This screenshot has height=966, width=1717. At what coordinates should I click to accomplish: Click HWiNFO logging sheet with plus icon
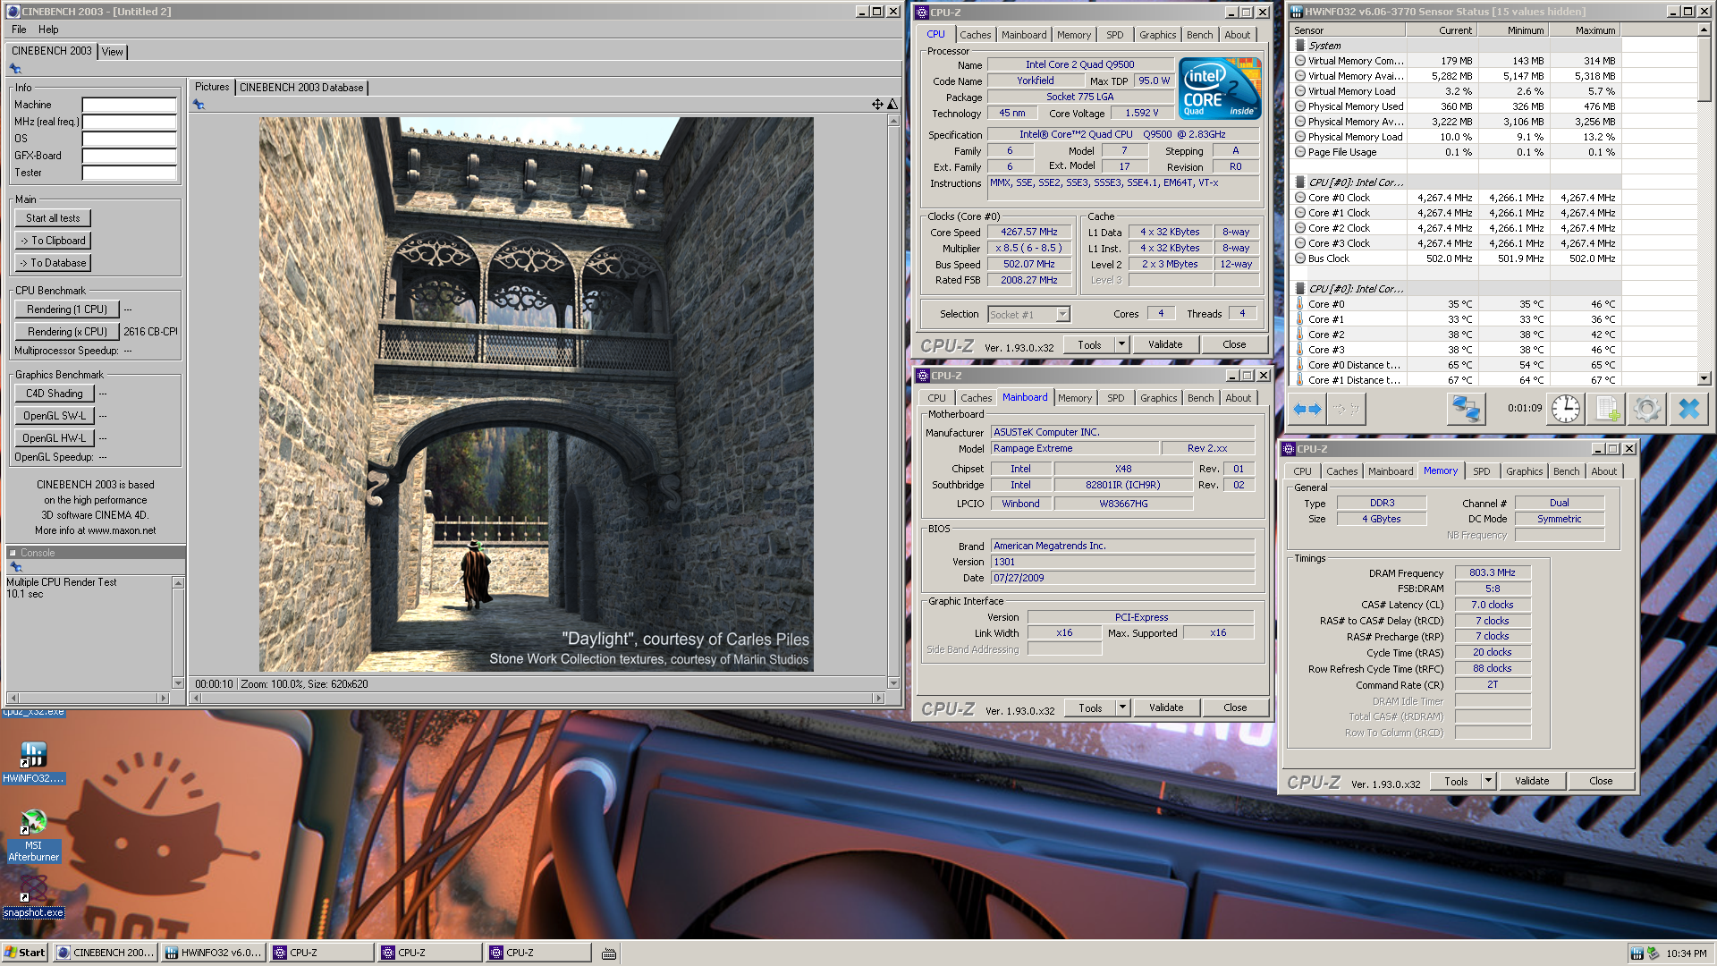1607,409
